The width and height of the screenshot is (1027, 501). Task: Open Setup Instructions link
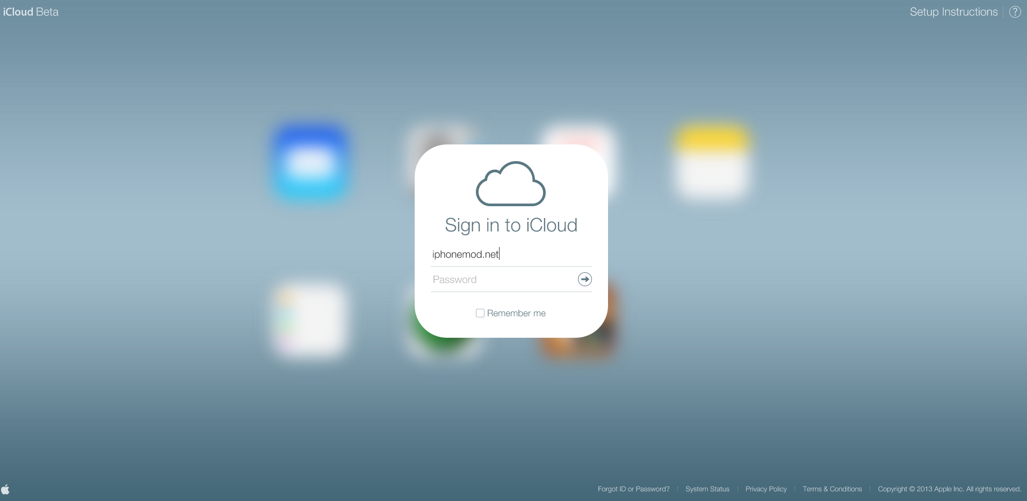[x=953, y=12]
